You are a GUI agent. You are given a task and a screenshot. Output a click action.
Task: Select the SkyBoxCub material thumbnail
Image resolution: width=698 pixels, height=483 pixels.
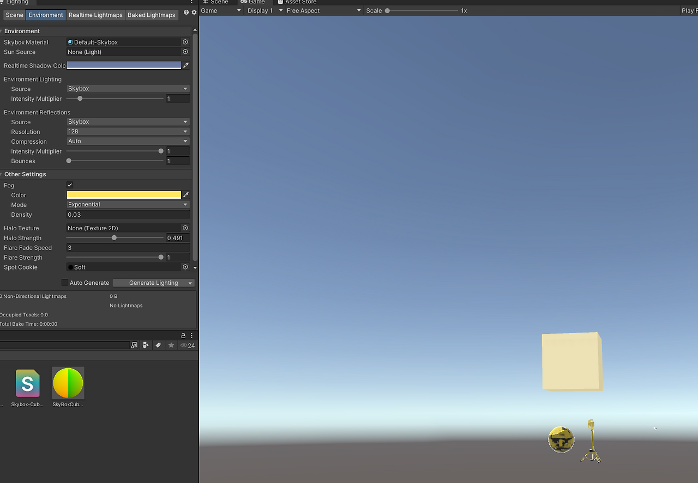(x=67, y=382)
